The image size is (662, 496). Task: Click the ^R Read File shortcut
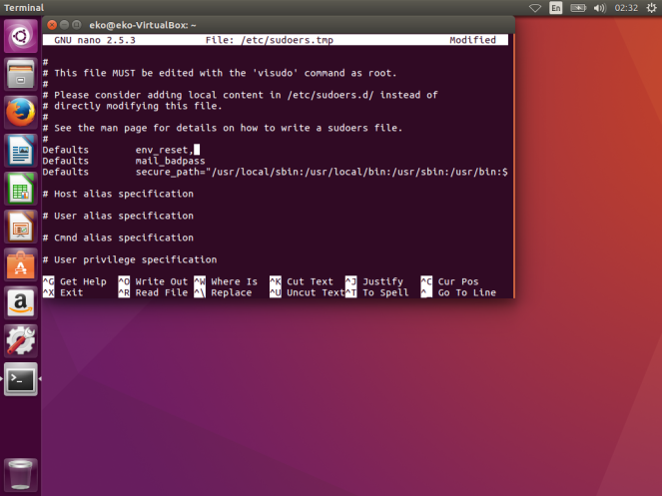pyautogui.click(x=153, y=292)
